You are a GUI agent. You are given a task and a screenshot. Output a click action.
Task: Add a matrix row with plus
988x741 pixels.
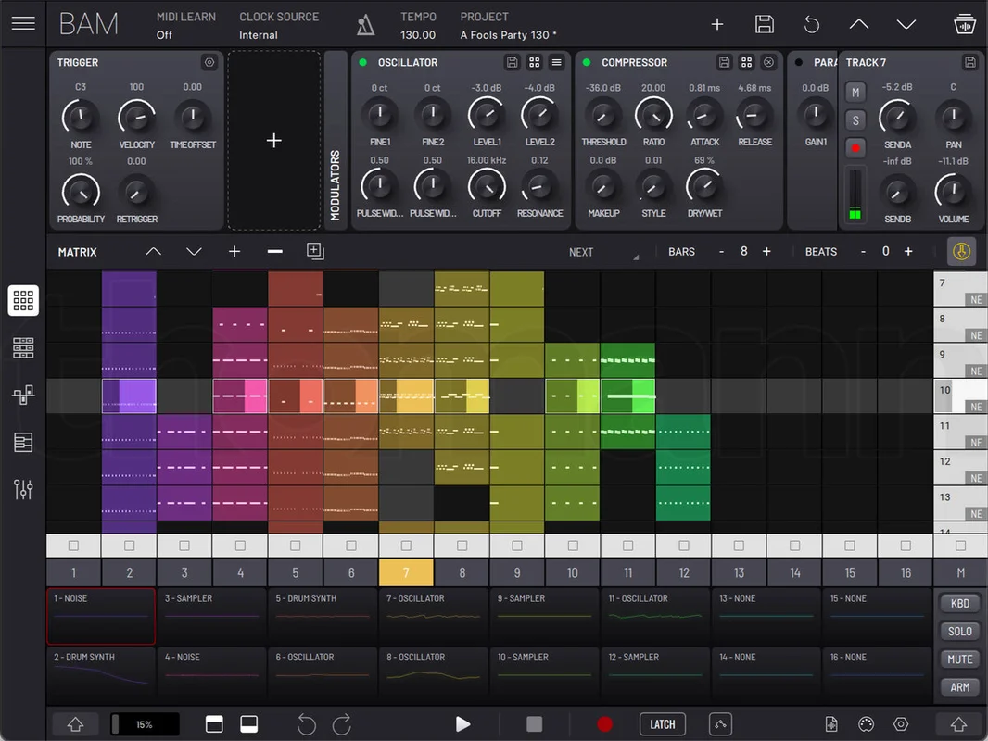pos(234,252)
